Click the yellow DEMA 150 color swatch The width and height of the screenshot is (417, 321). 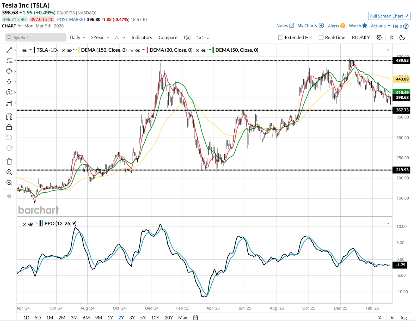click(x=79, y=50)
